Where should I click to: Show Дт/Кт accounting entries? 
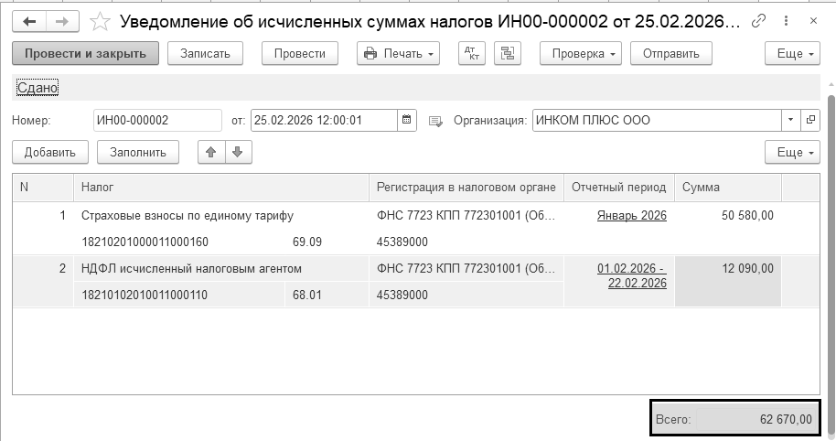coord(471,54)
